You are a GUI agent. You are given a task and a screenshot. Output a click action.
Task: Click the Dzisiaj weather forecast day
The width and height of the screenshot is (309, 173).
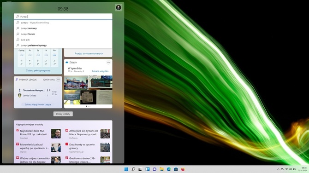click(22, 57)
